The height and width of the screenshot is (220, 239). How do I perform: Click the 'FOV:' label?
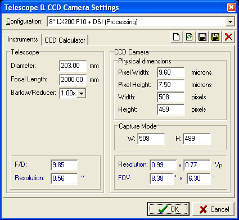[125, 178]
